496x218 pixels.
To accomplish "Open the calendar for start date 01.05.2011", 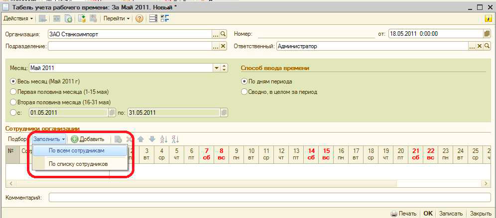I will tap(112, 113).
